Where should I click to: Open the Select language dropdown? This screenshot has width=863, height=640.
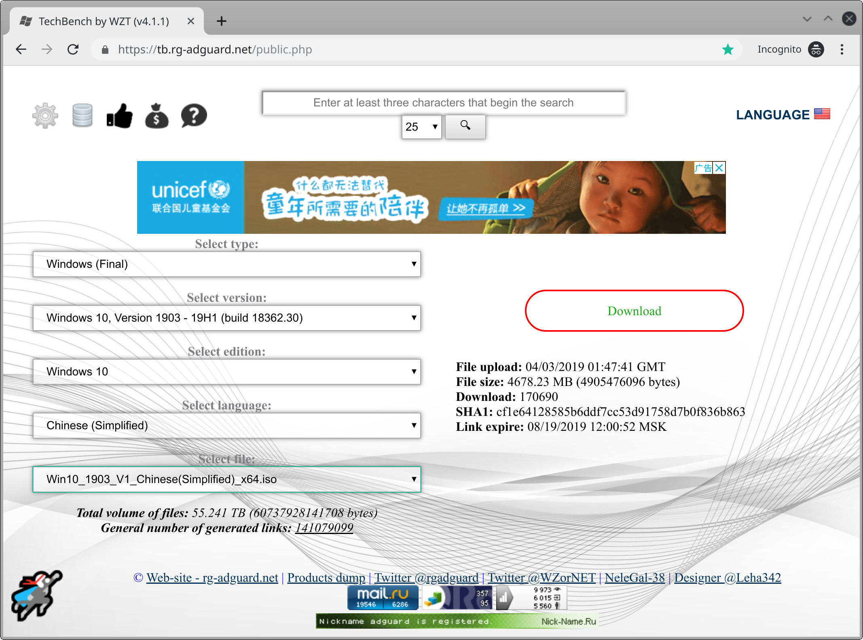227,425
